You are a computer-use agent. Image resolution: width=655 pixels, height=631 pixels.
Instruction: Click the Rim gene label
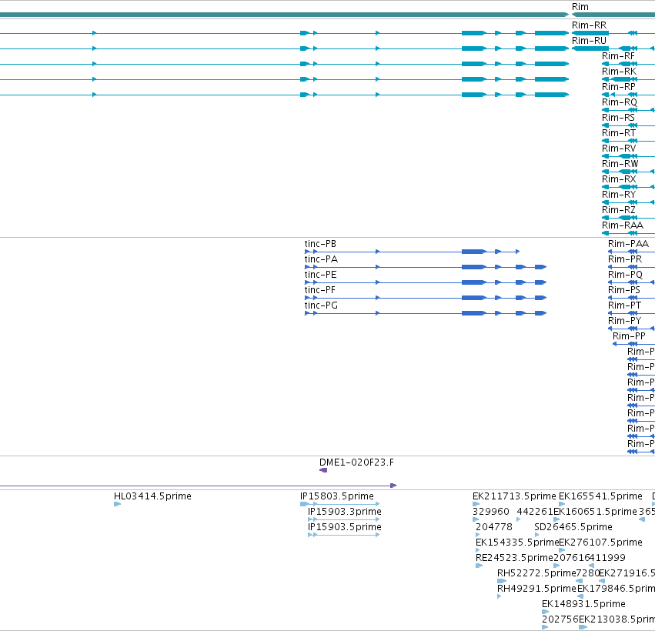580,7
